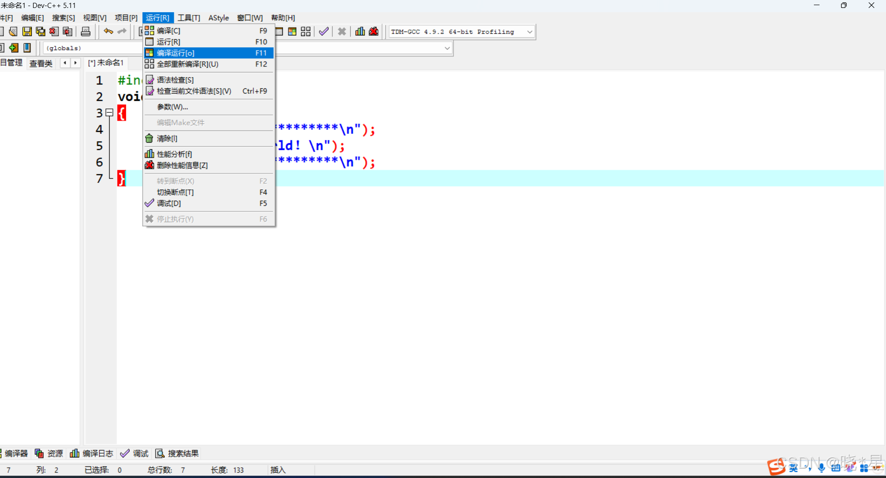
Task: Choose 清除[I] menu entry
Action: (x=208, y=138)
